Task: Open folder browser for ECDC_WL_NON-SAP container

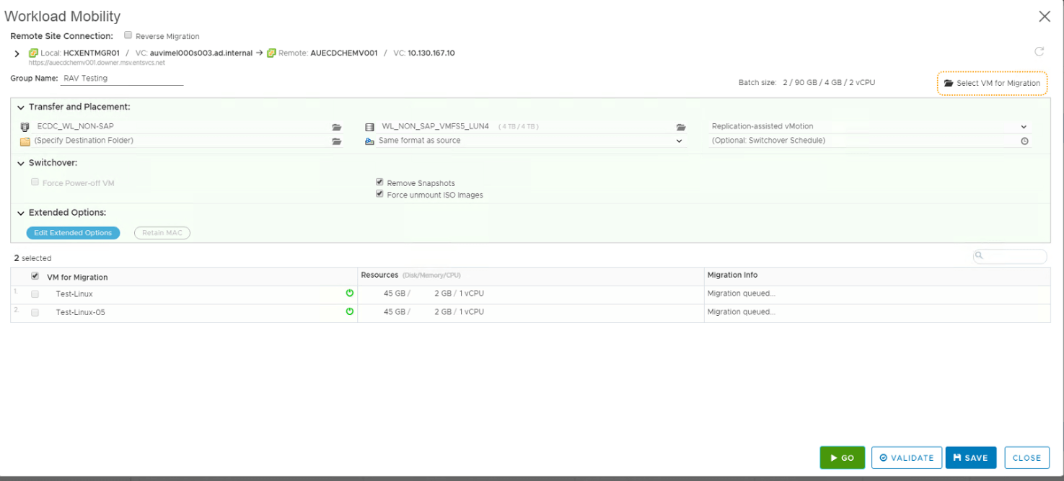Action: (336, 127)
